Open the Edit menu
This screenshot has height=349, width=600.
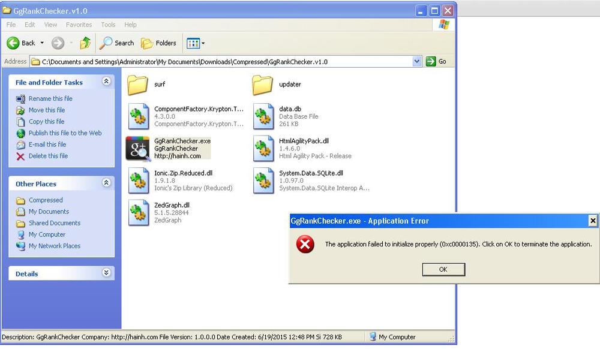[x=29, y=25]
